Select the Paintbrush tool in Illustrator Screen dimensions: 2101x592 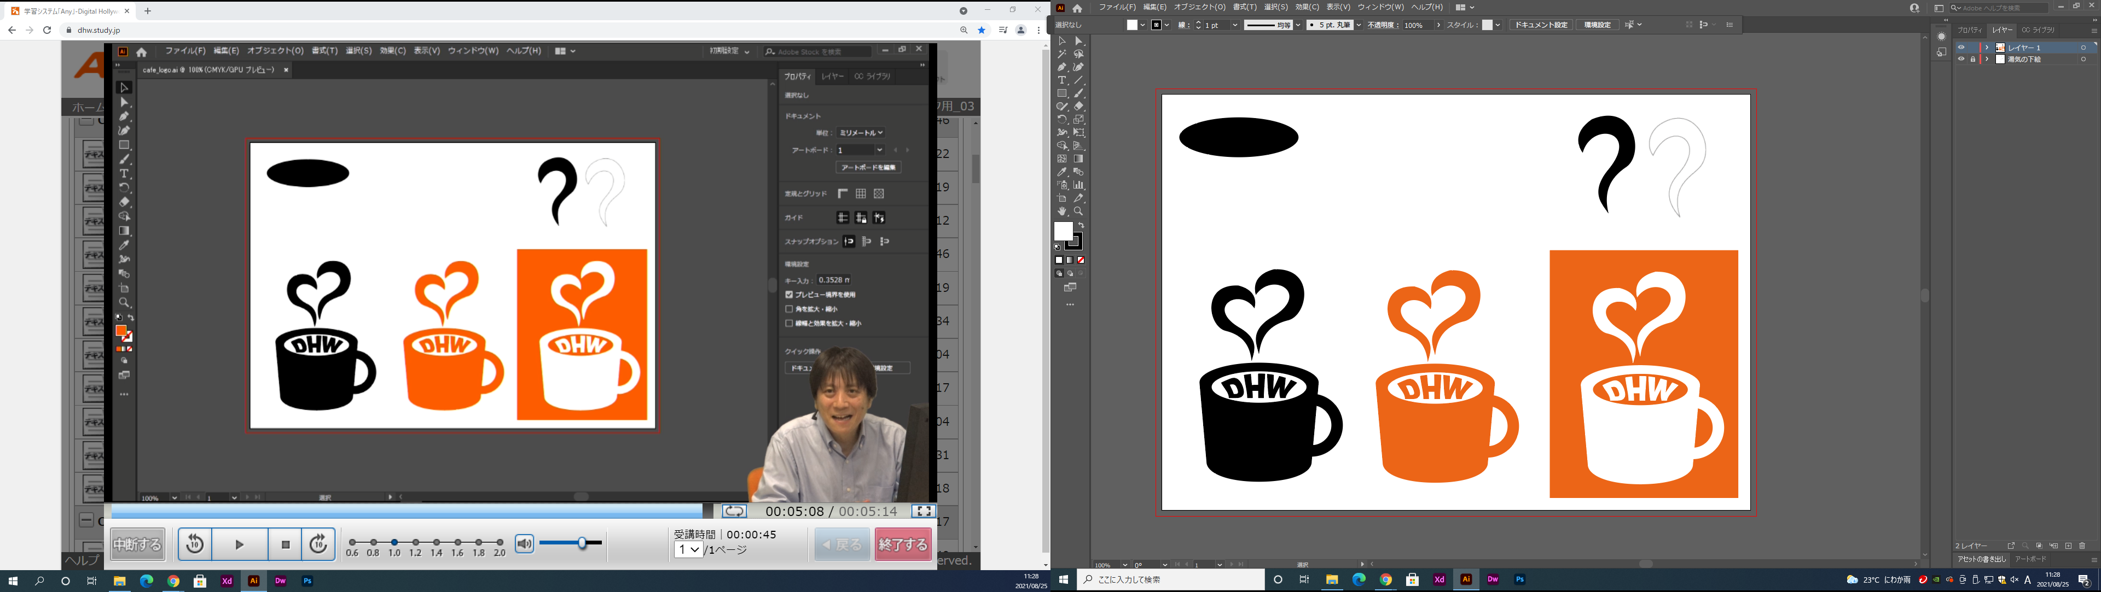pyautogui.click(x=1078, y=93)
